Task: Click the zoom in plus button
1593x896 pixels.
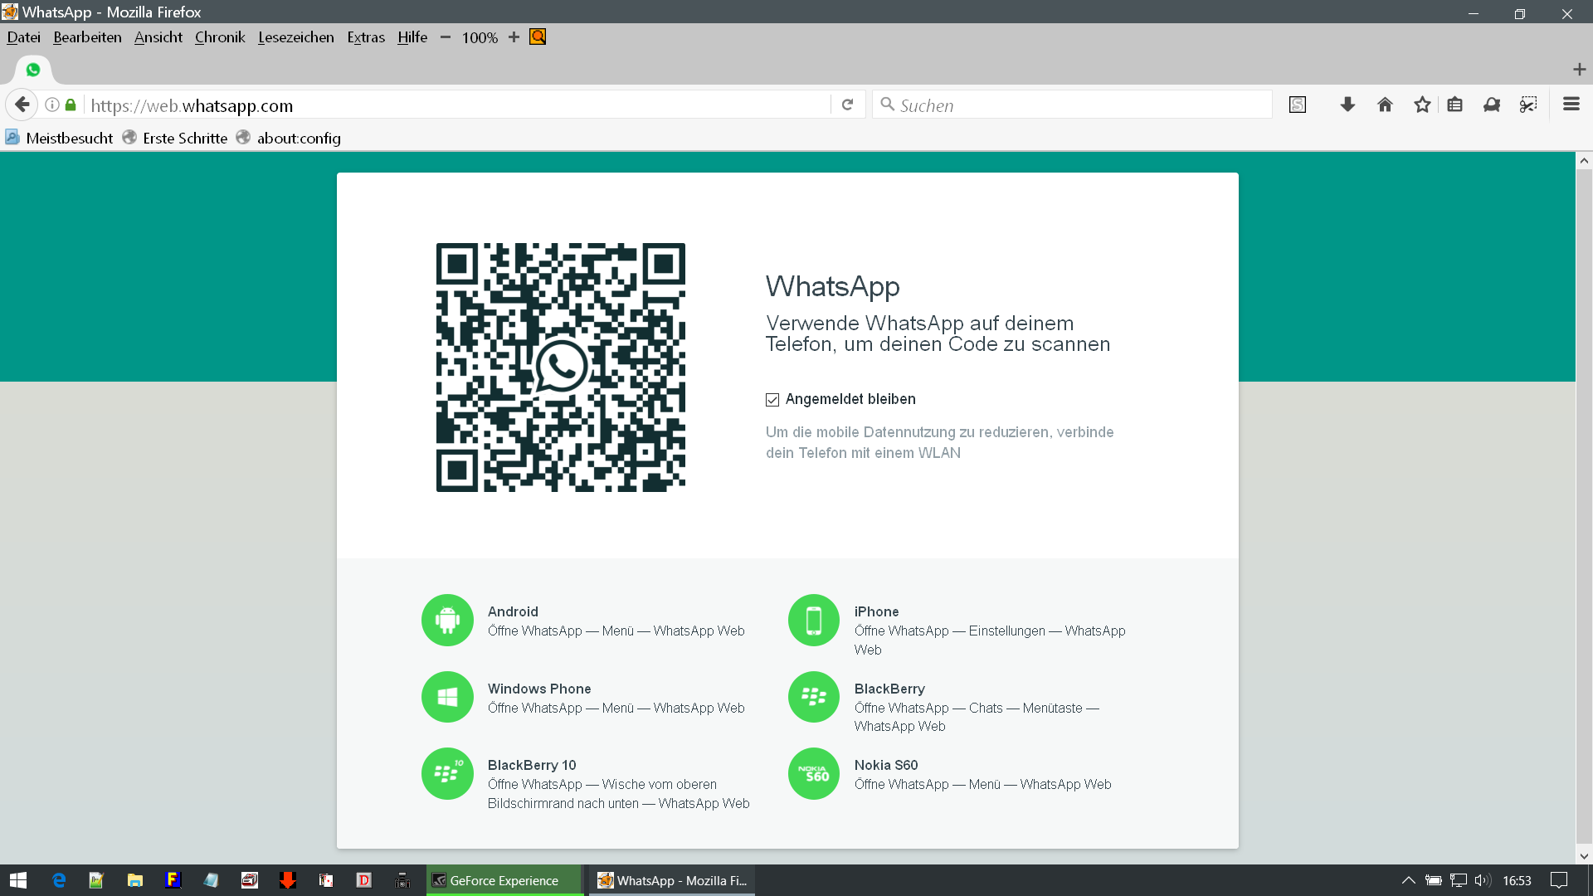Action: coord(514,37)
